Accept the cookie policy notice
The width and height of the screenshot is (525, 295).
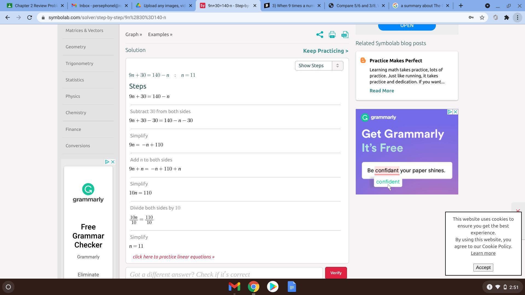[483, 267]
